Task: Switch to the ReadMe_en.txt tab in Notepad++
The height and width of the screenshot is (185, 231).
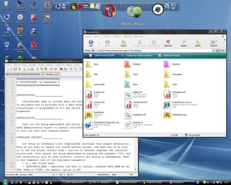Action: (50, 74)
